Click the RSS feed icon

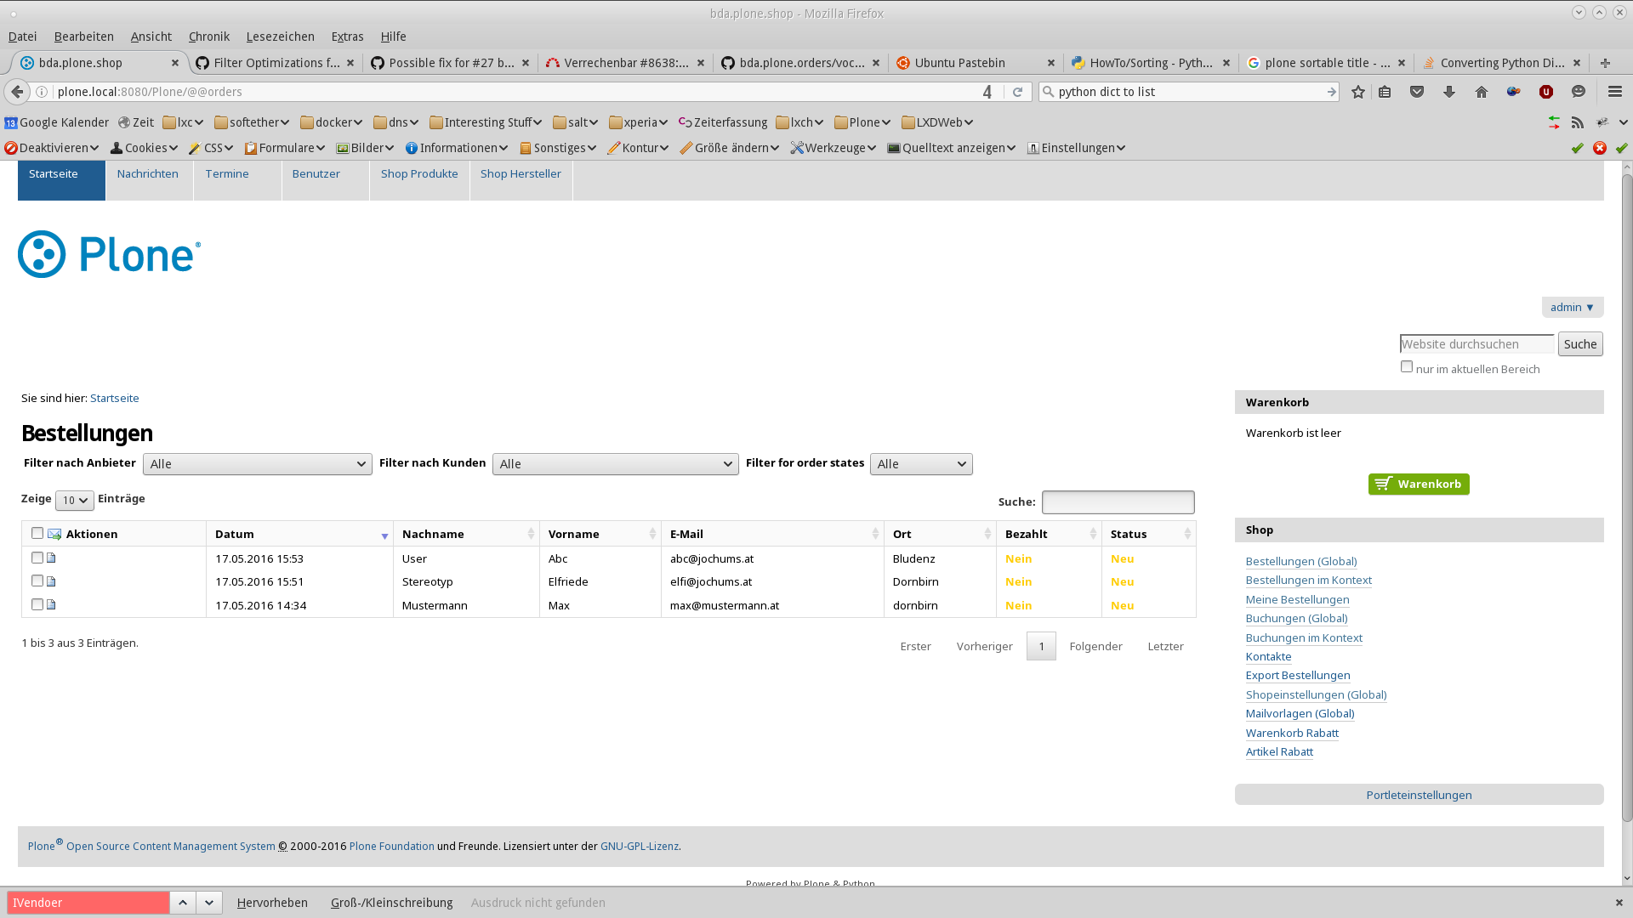point(1578,122)
